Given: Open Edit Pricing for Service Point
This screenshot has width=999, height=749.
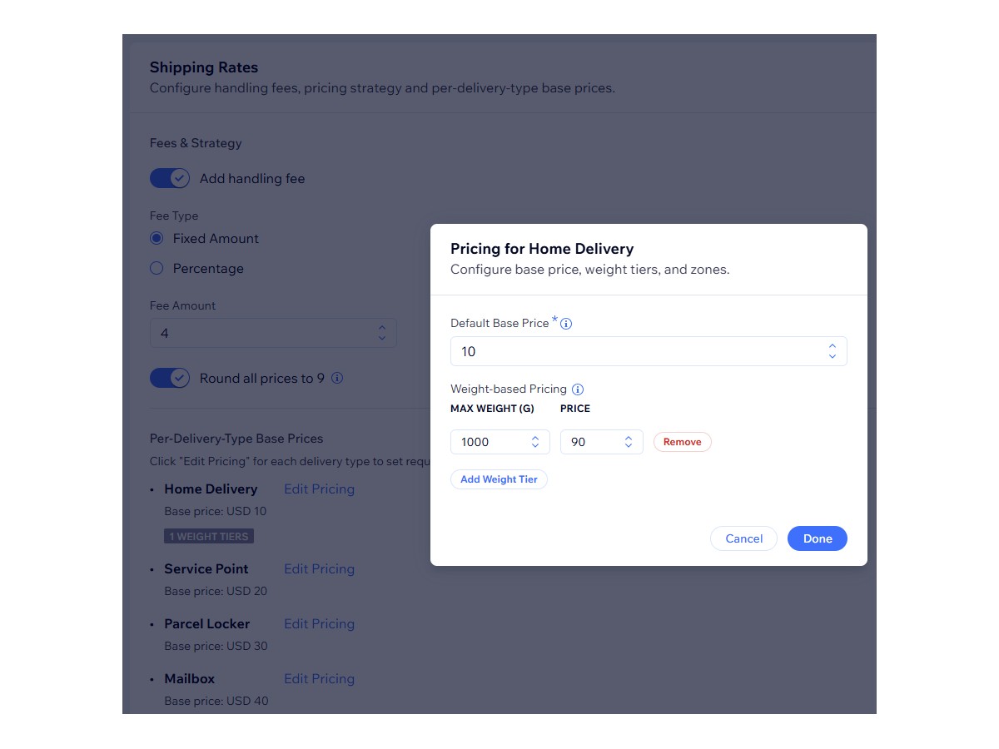Looking at the screenshot, I should tap(319, 569).
